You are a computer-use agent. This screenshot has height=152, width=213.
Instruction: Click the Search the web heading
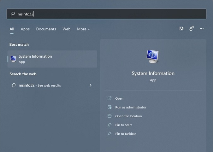[x=23, y=74]
